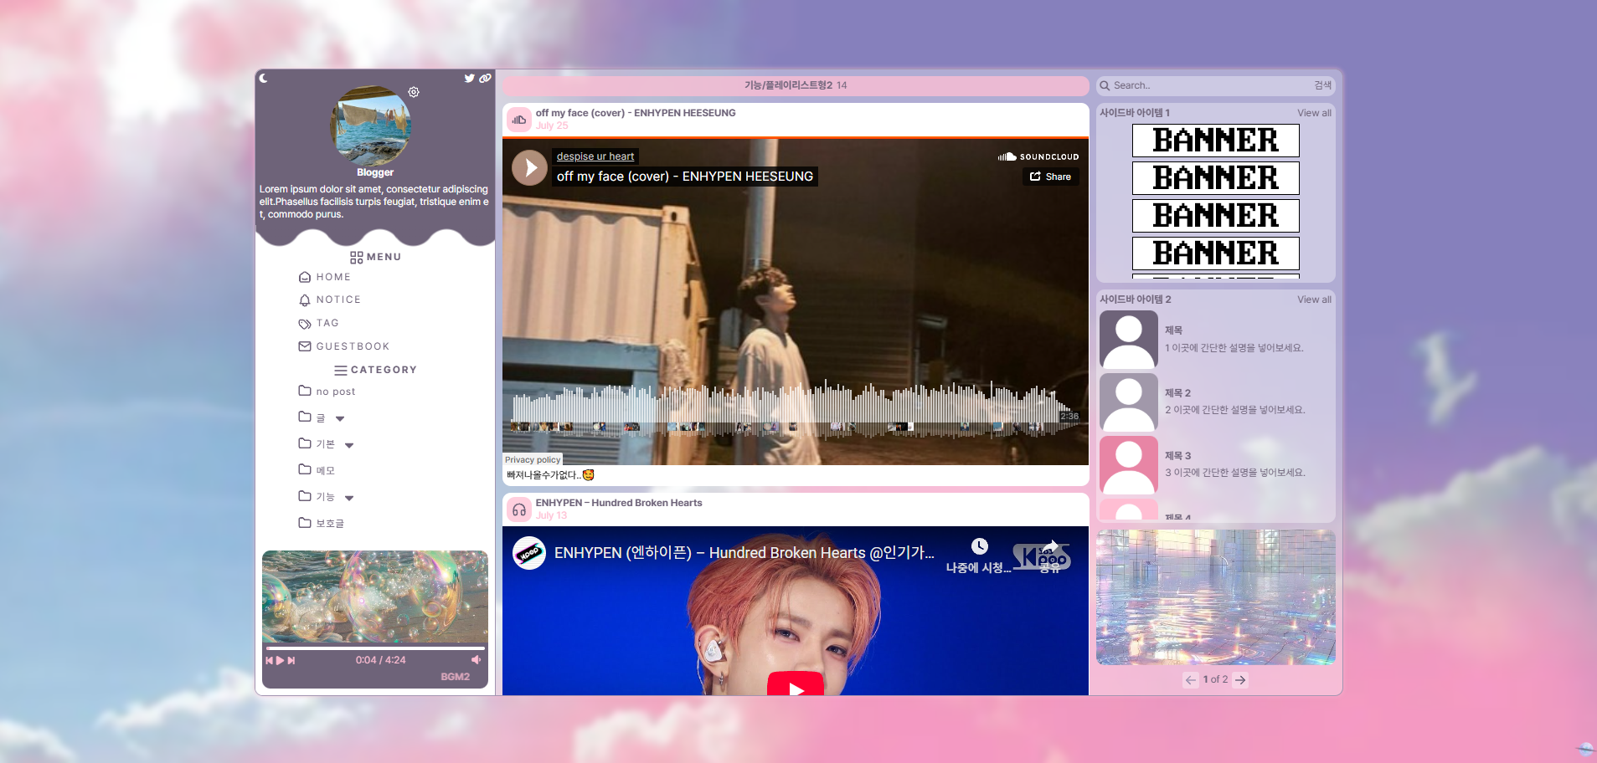1597x763 pixels.
Task: Open post 'ENHYPEN – Hundred Broken Hearts'
Action: pos(619,503)
